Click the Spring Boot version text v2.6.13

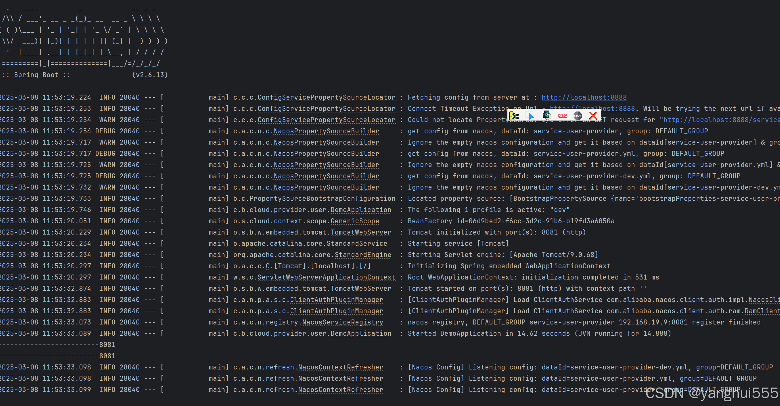(150, 75)
